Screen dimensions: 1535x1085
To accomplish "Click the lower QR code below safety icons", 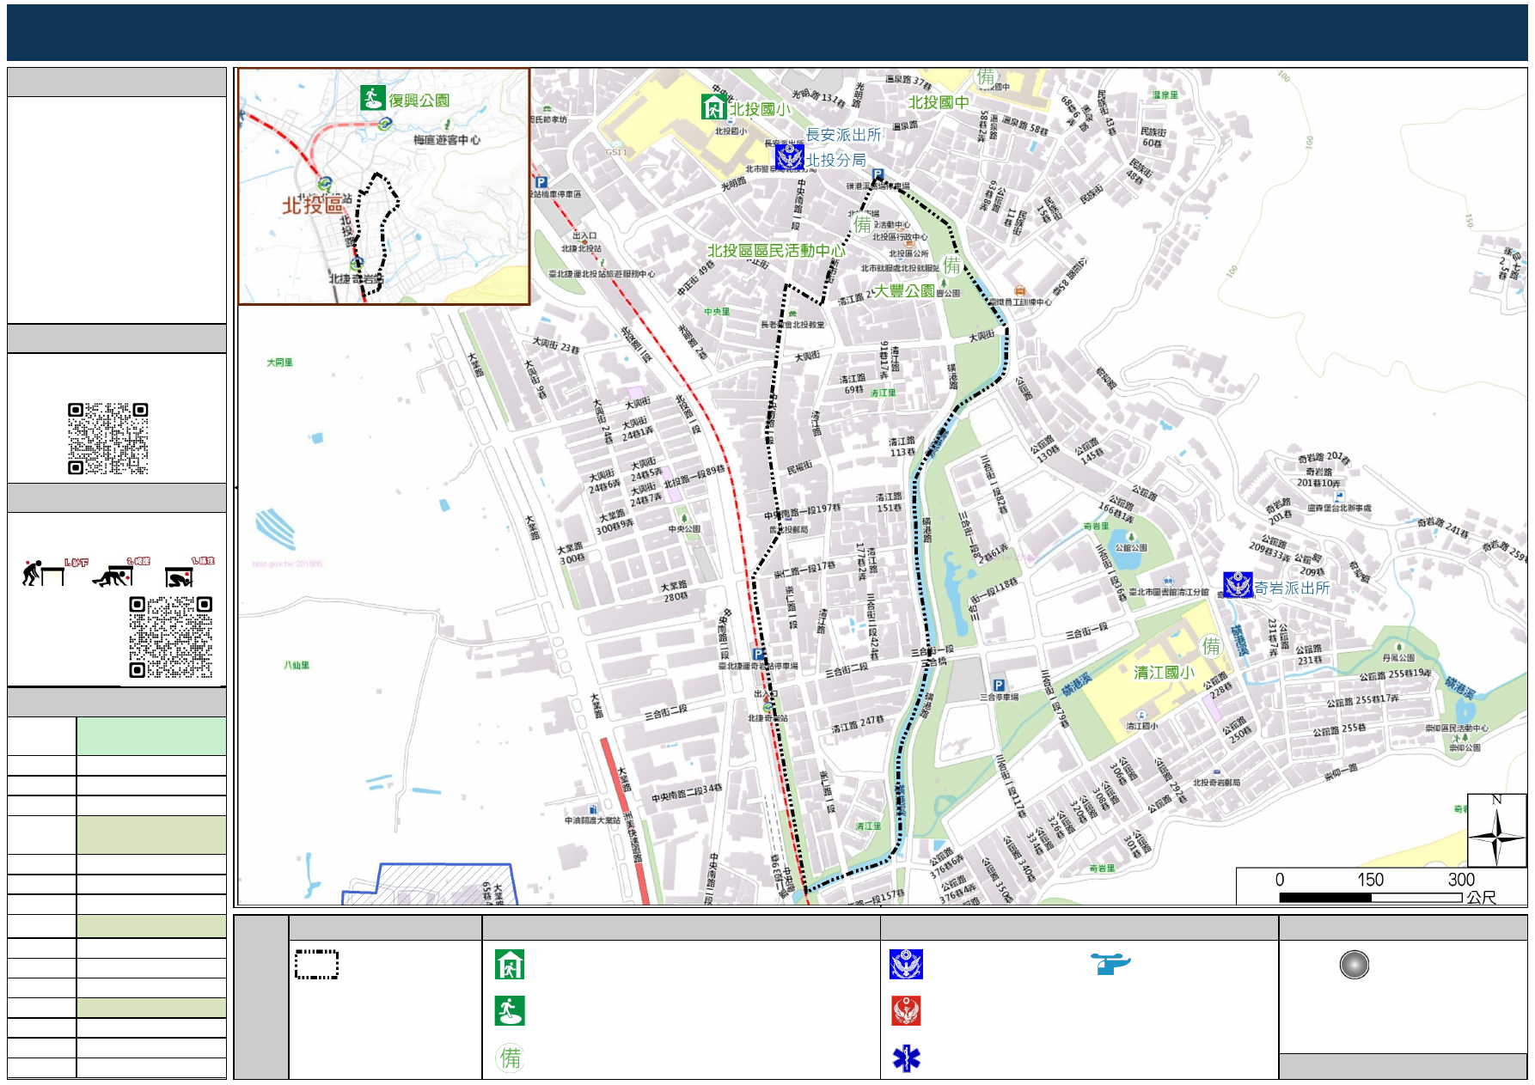I will tap(171, 637).
